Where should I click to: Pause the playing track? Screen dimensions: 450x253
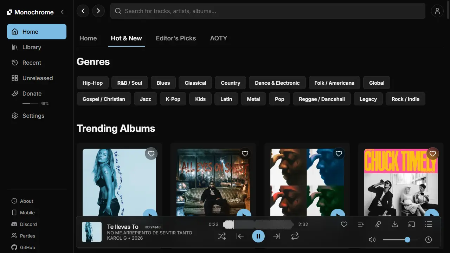click(258, 236)
